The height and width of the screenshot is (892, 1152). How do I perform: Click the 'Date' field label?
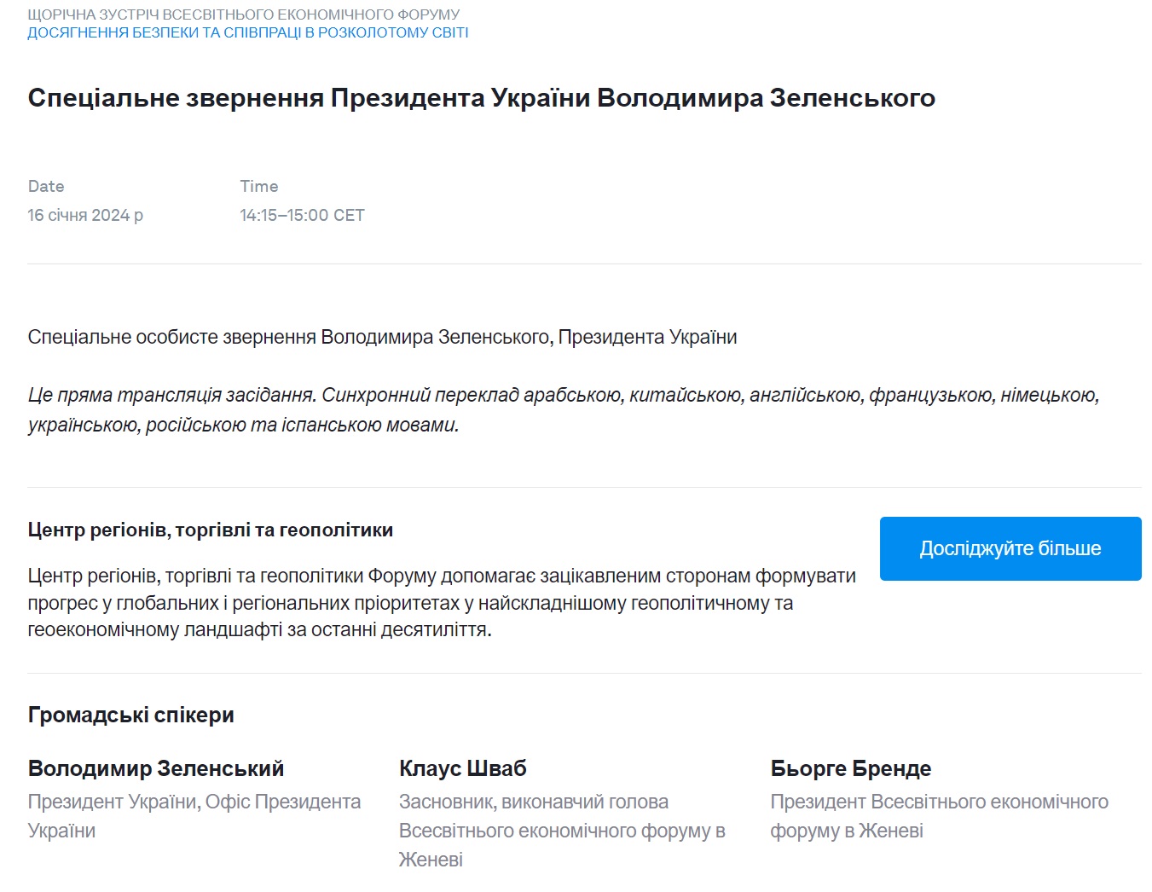(46, 186)
